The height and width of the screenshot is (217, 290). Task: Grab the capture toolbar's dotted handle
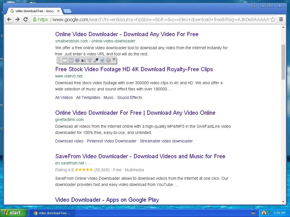pos(59,60)
